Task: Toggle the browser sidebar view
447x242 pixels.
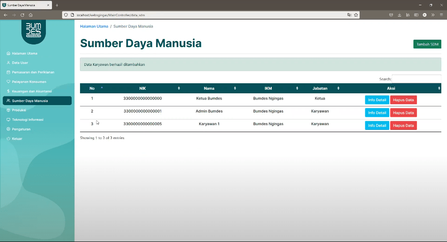Action: [416, 15]
